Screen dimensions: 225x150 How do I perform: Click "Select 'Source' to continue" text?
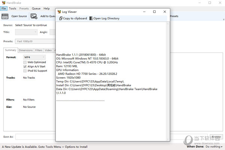(31, 25)
